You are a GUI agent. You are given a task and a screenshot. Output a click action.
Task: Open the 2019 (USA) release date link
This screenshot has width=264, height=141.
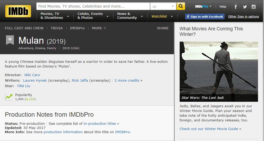tap(71, 48)
